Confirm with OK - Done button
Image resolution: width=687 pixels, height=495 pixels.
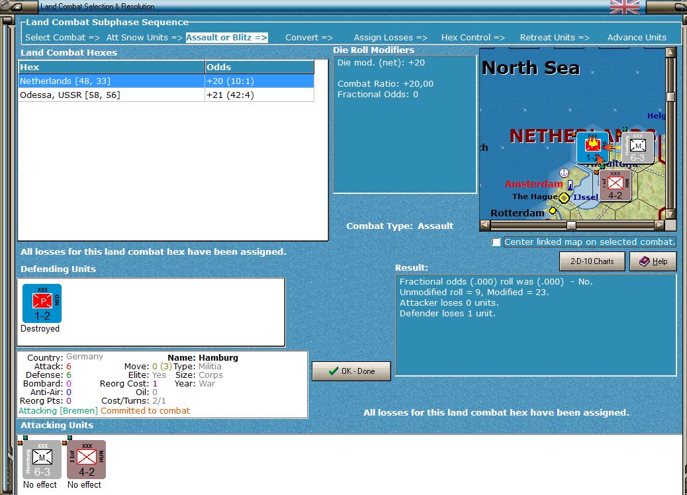tap(351, 371)
